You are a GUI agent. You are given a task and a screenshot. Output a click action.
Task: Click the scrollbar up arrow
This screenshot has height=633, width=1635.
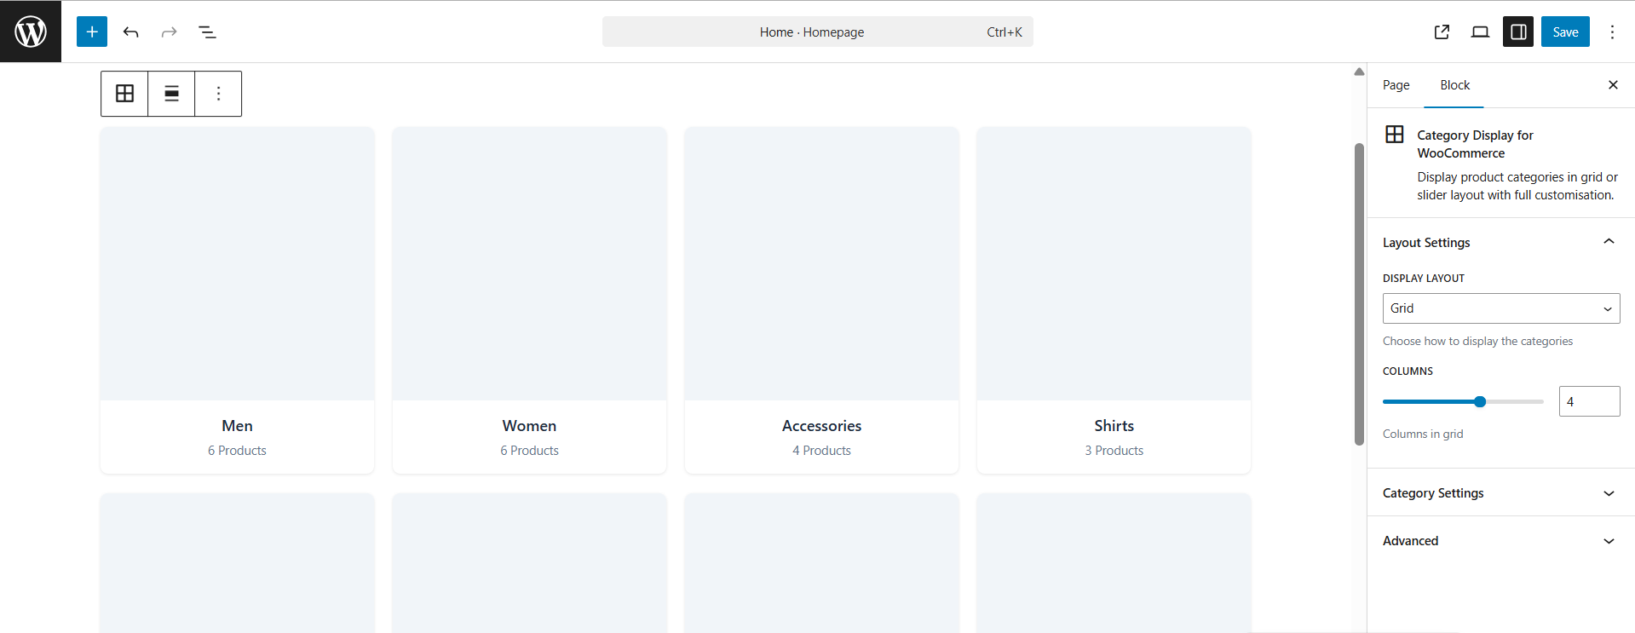(x=1359, y=72)
